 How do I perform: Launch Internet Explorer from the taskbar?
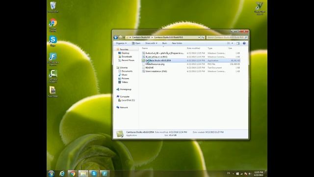click(x=62, y=174)
